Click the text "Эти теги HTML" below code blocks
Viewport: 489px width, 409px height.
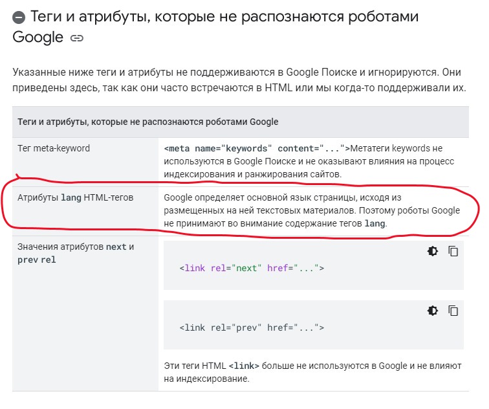(x=195, y=366)
